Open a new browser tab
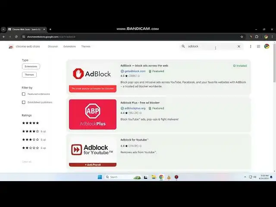Screen dimensions: 276x207 pyautogui.click(x=50, y=29)
